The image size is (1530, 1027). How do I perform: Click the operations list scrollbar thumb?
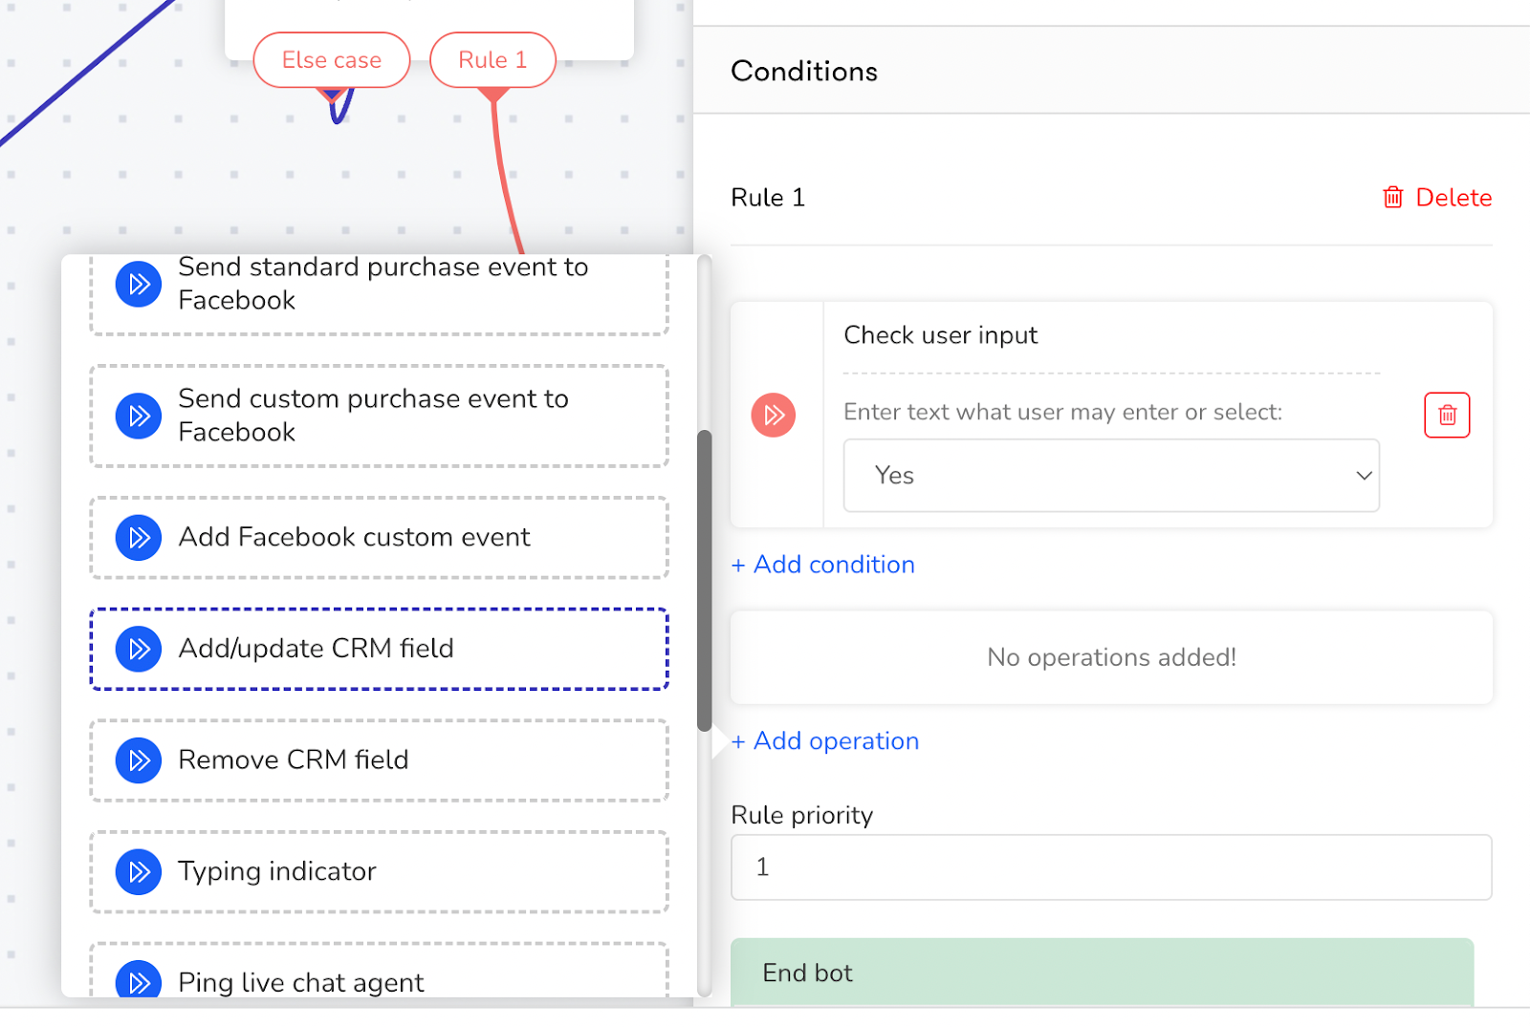pyautogui.click(x=705, y=580)
